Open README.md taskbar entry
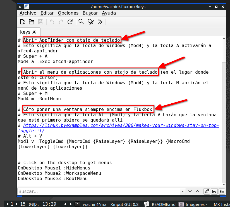 (160, 204)
